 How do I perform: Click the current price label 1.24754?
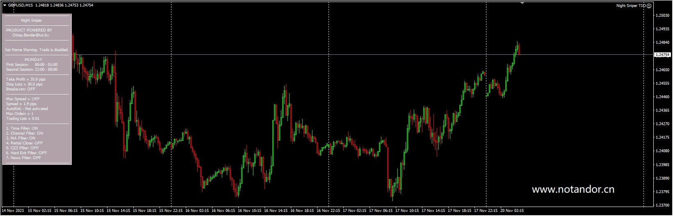[x=662, y=54]
